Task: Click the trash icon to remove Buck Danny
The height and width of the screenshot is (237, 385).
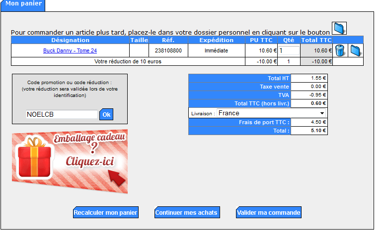Action: 340,50
